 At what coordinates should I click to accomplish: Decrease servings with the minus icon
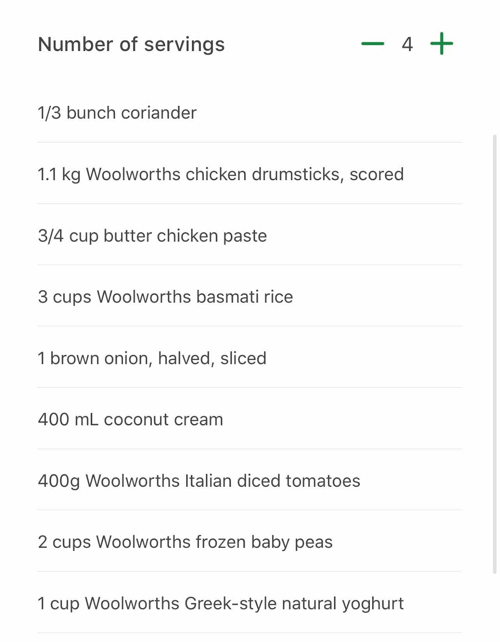click(372, 44)
